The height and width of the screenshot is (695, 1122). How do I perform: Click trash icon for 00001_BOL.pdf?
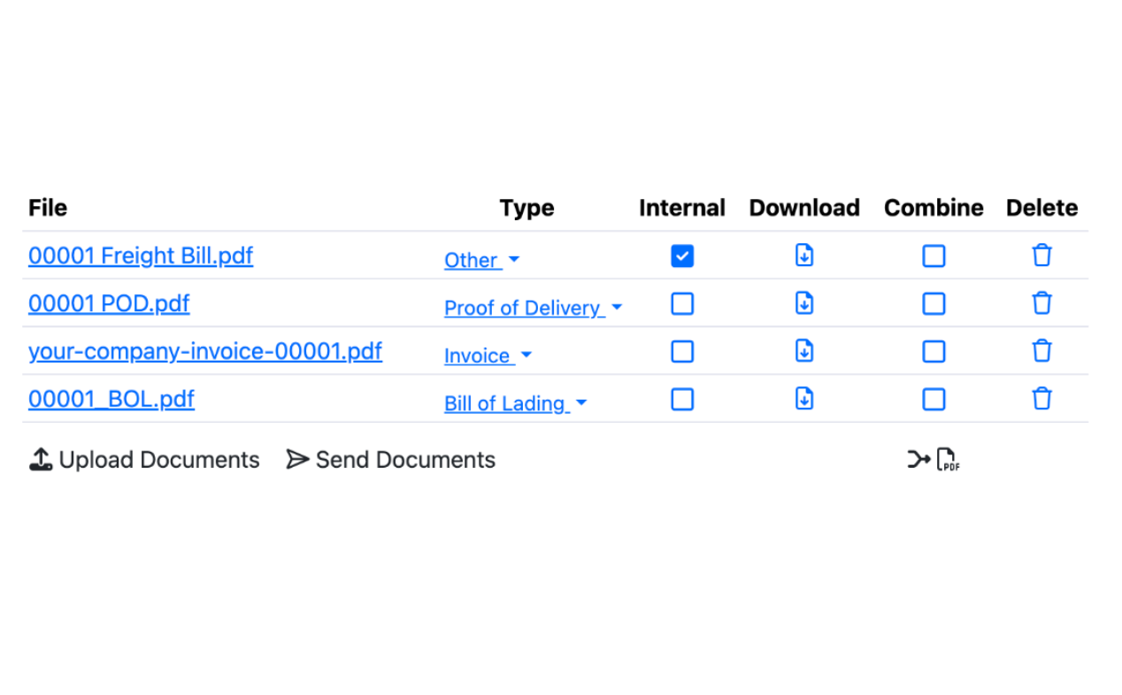[1041, 399]
